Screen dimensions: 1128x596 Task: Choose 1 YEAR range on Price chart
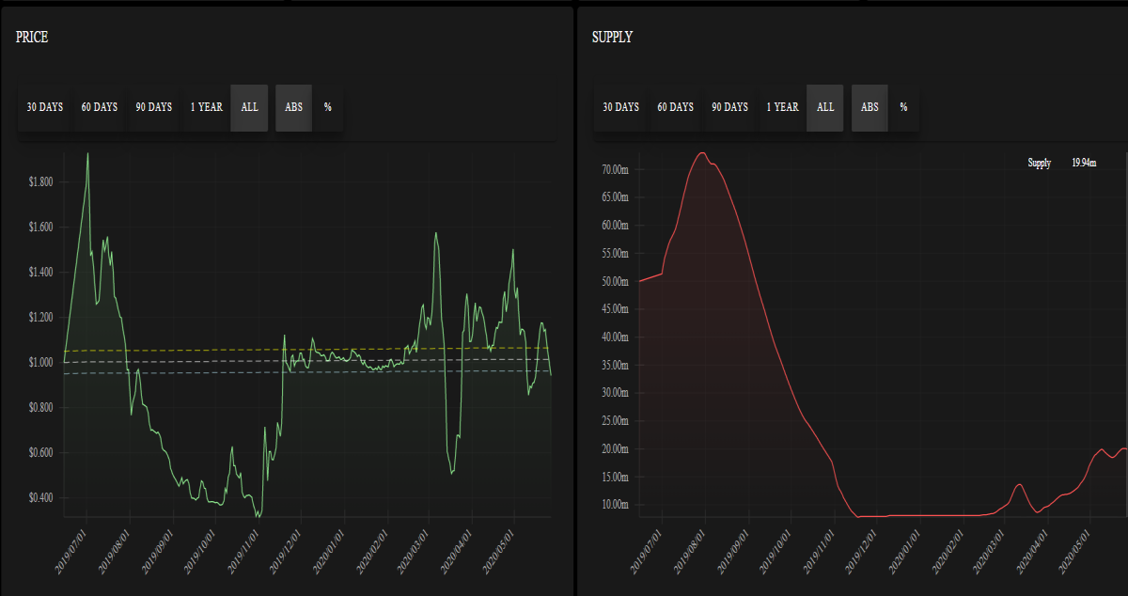tap(207, 107)
